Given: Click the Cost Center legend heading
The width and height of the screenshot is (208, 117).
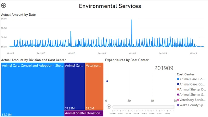Looking at the screenshot, I should click(x=186, y=74).
